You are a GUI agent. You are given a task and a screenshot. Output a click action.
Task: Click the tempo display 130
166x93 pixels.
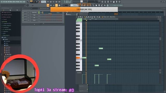(x=44, y=2)
